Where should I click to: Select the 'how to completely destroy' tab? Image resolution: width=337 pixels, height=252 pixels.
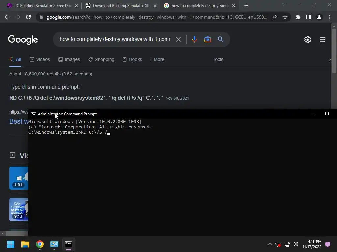199,6
